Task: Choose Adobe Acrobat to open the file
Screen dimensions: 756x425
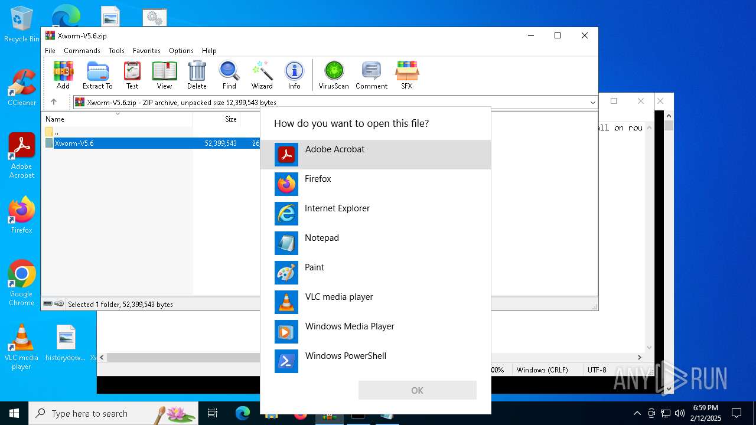Action: click(x=376, y=155)
